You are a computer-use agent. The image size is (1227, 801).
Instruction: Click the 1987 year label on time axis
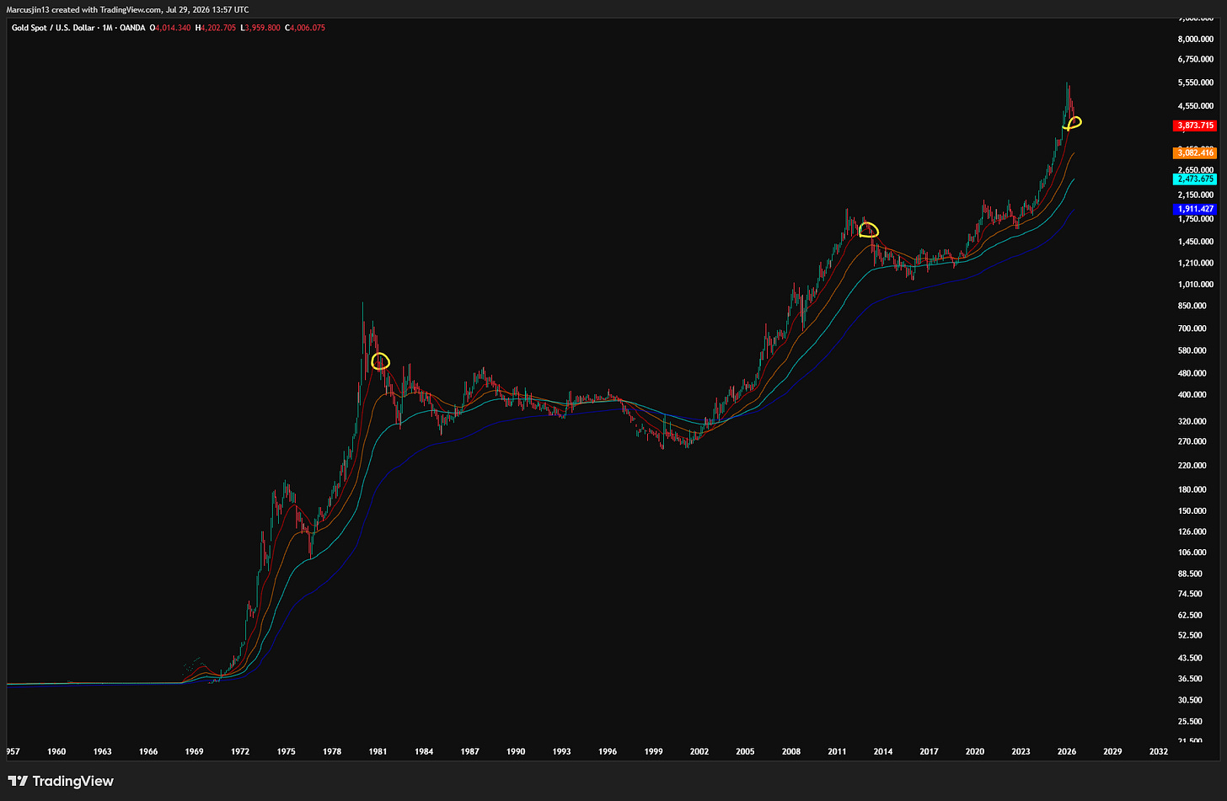click(469, 751)
